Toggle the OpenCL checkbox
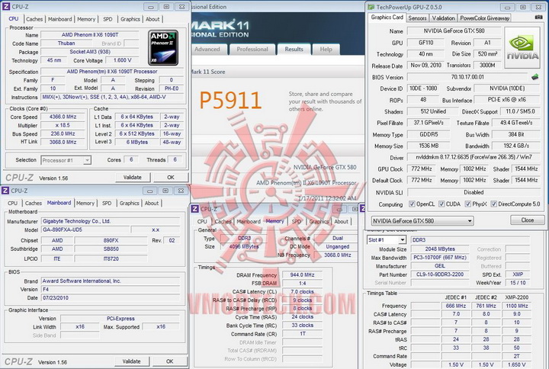 (412, 204)
